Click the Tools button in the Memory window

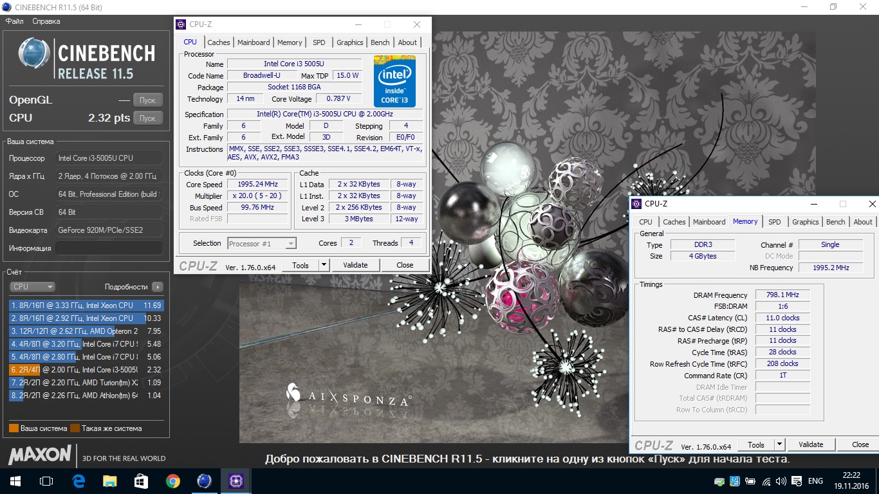point(756,444)
